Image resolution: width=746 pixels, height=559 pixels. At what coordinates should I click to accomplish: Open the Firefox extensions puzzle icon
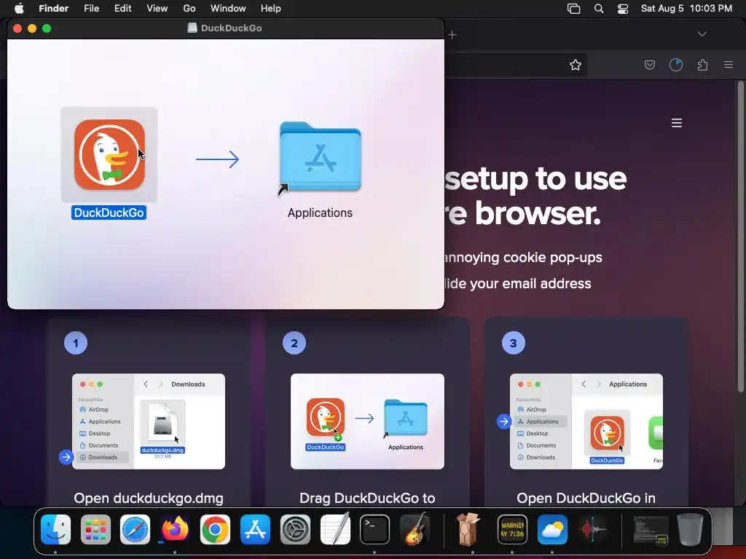coord(703,65)
